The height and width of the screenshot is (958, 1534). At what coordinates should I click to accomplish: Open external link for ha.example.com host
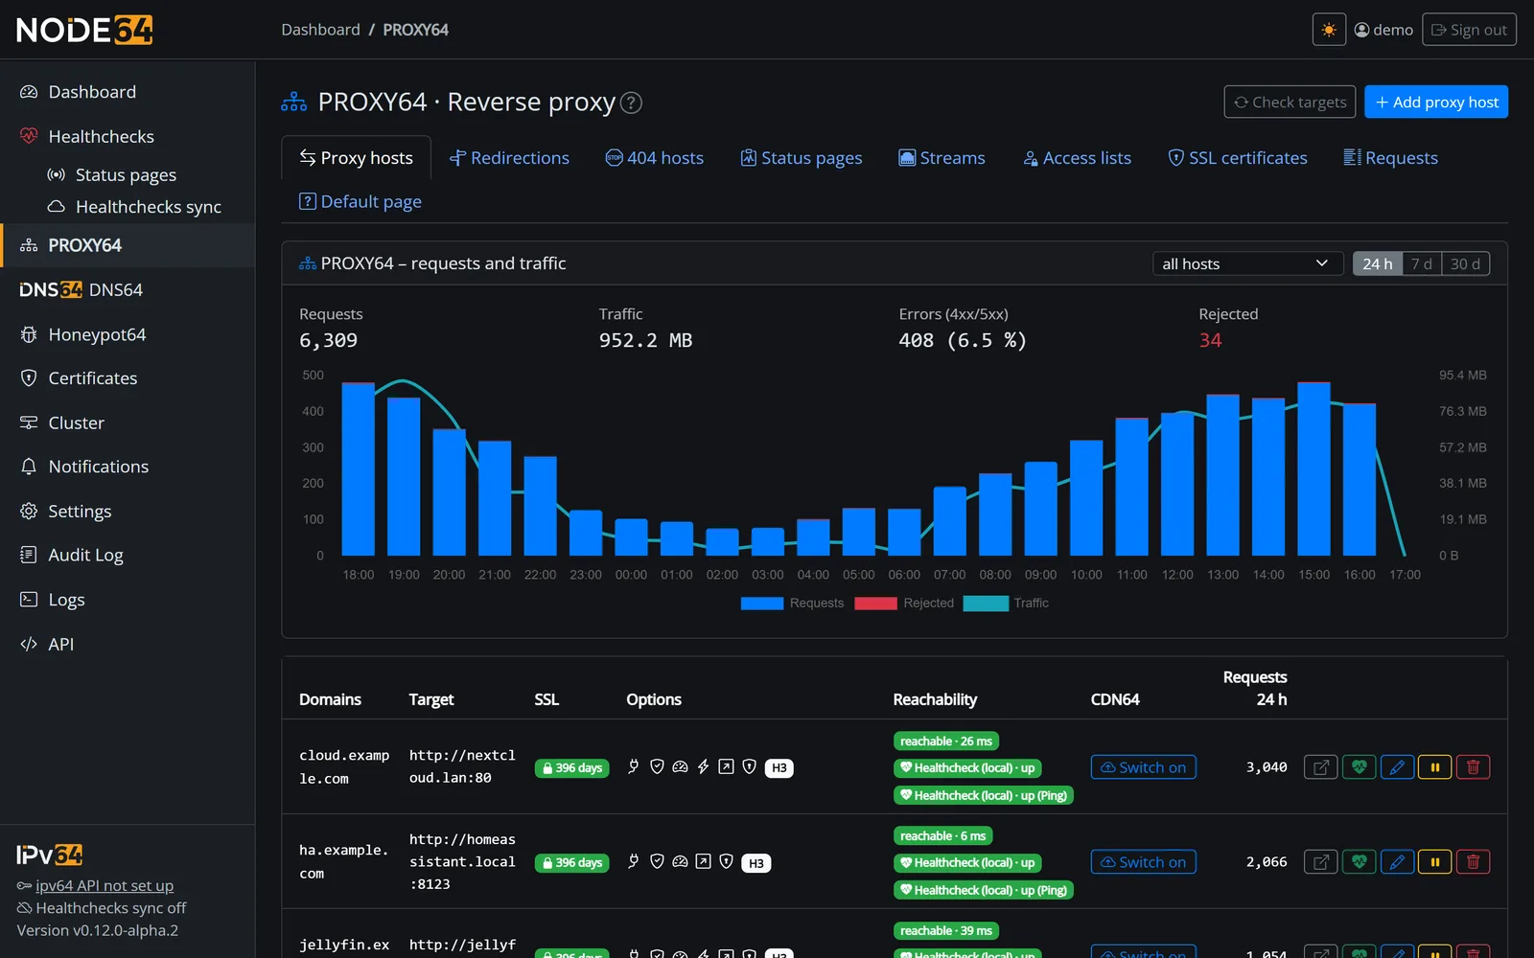pos(1320,862)
